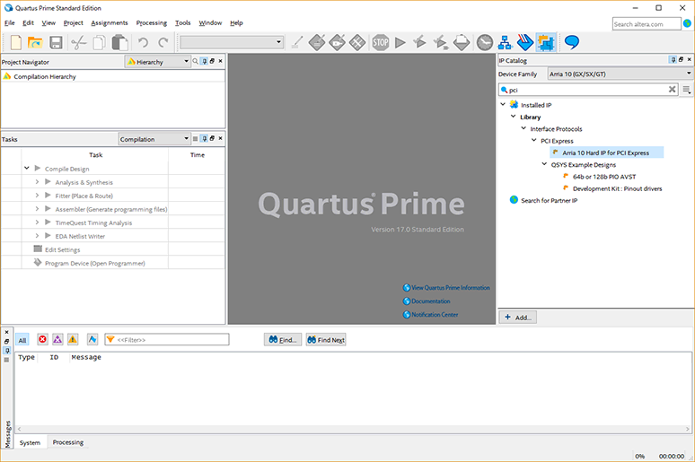Toggle pin on Messages panel

click(x=6, y=351)
